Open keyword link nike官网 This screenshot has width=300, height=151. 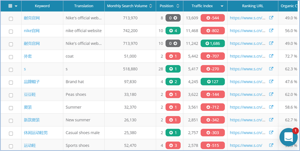32,31
